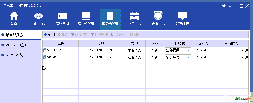This screenshot has height=103, width=253.
Task: Click the 添加 add button
Action: (x=50, y=35)
